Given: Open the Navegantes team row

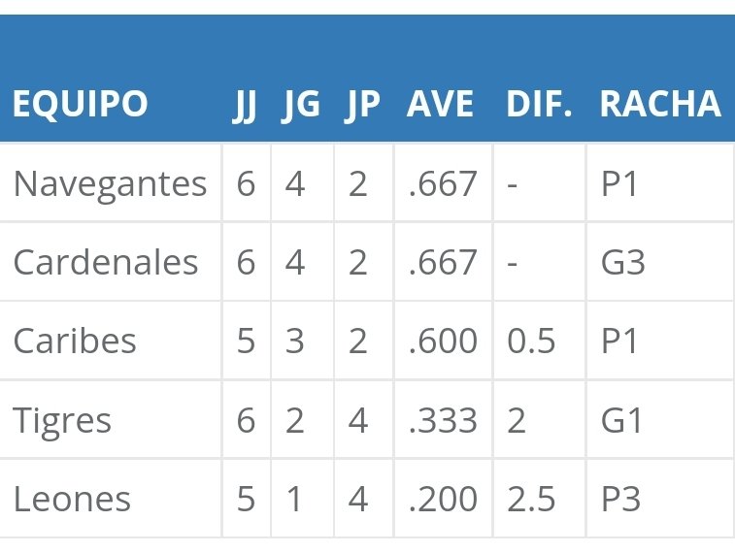Looking at the screenshot, I should click(x=367, y=182).
